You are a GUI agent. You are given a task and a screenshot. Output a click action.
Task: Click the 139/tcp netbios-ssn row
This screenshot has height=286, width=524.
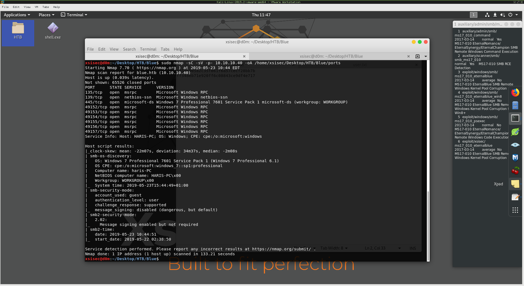[x=156, y=97]
